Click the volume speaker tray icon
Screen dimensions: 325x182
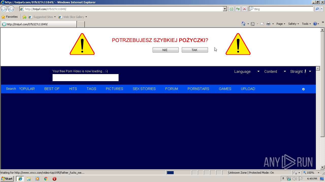pyautogui.click(x=295, y=179)
